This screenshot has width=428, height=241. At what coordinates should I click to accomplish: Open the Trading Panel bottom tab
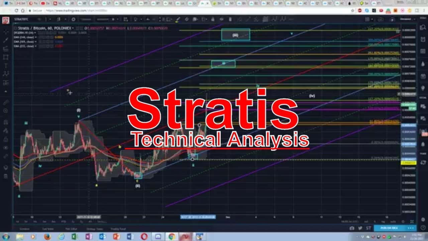(x=118, y=229)
